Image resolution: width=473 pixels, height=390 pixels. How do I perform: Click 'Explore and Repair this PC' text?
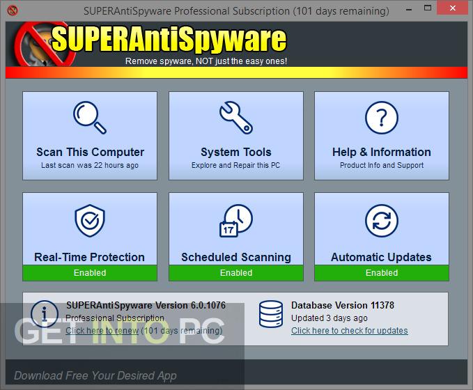click(235, 165)
